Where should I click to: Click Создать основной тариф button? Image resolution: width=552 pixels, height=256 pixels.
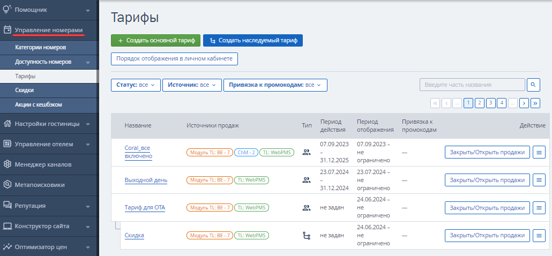point(155,41)
